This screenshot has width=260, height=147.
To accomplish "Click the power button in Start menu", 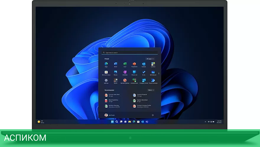I will point(153,115).
